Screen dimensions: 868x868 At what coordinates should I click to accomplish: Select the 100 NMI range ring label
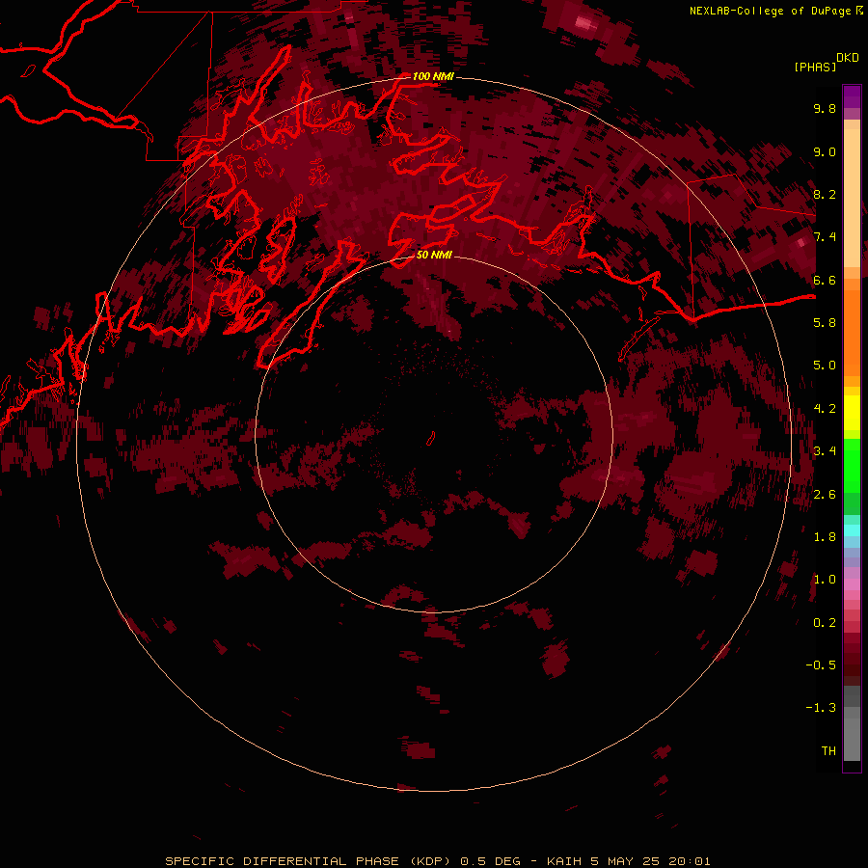(x=433, y=76)
